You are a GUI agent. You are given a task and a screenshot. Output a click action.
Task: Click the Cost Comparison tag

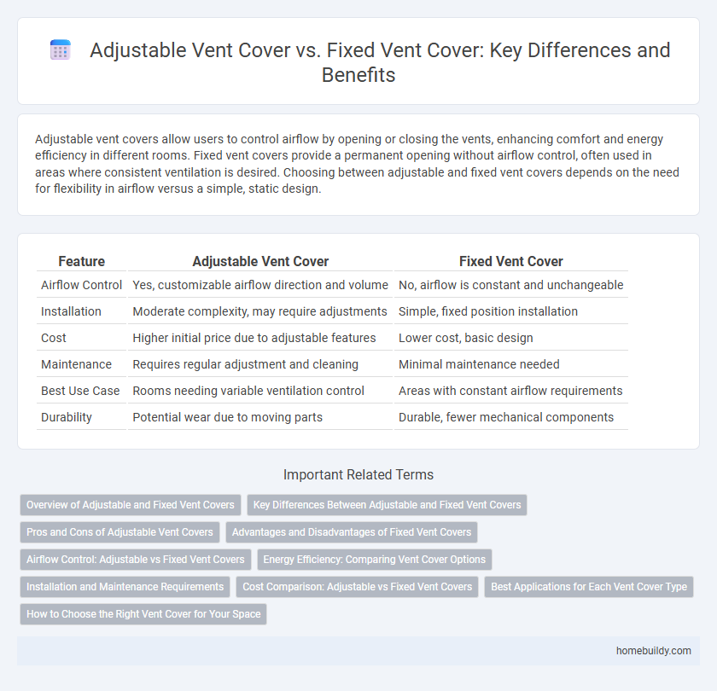pos(358,587)
